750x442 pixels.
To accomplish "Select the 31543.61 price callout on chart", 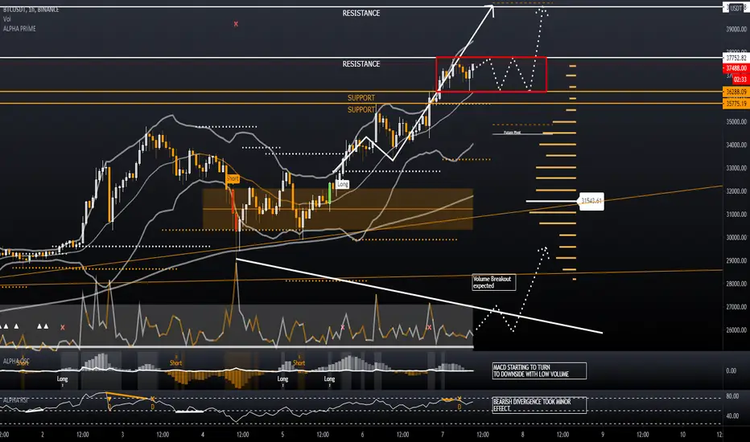I will [x=591, y=201].
